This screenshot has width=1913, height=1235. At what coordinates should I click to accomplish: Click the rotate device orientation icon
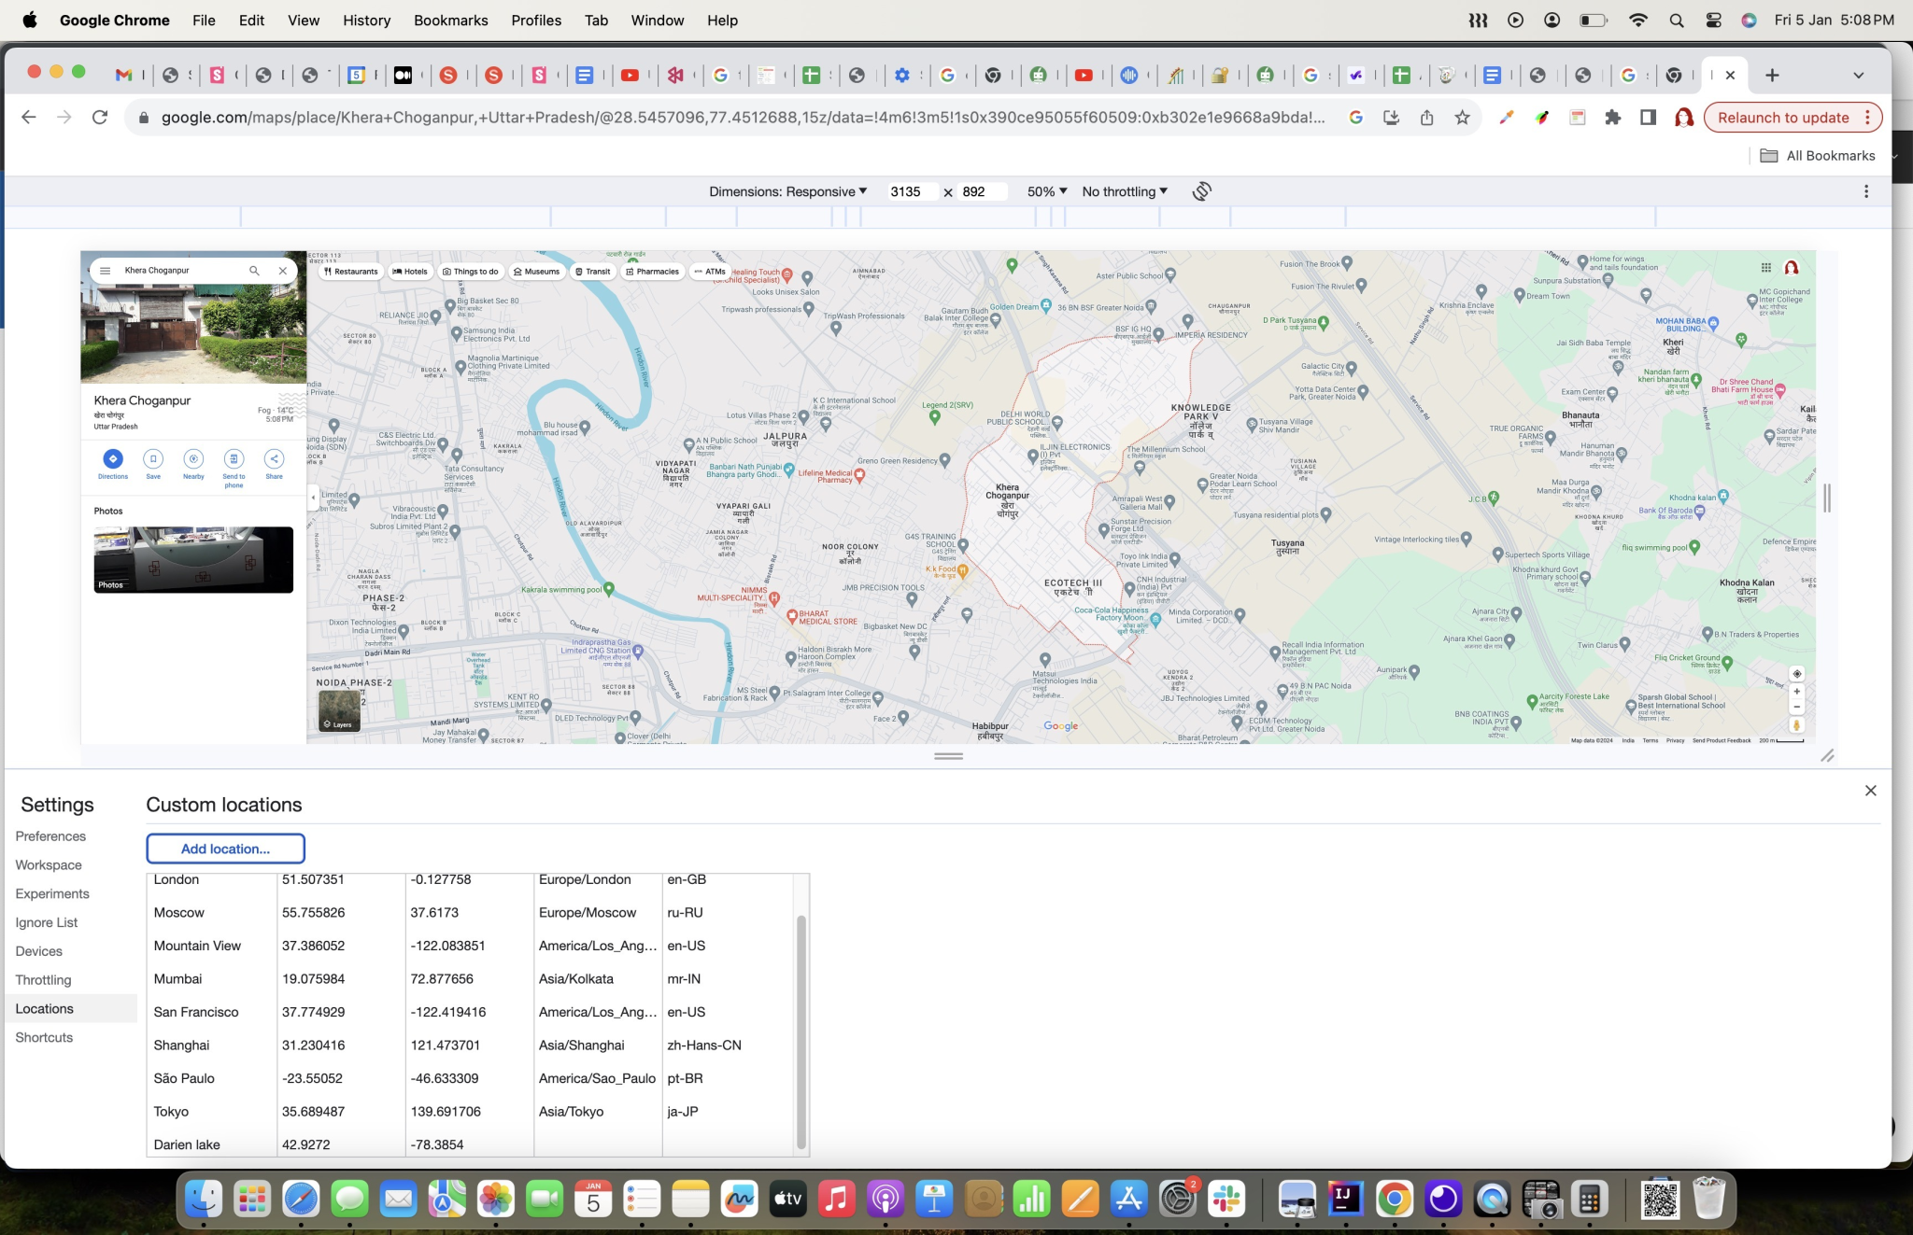pyautogui.click(x=1202, y=191)
